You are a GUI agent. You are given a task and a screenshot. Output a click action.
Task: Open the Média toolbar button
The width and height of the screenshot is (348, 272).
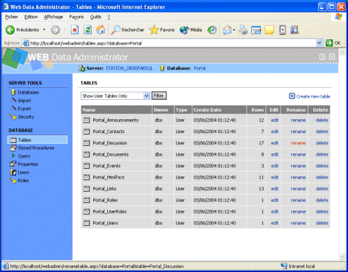click(x=191, y=30)
